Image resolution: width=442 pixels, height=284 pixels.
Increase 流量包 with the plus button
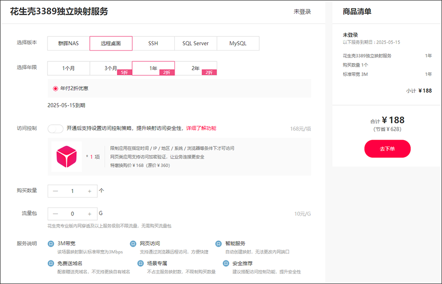pos(89,214)
